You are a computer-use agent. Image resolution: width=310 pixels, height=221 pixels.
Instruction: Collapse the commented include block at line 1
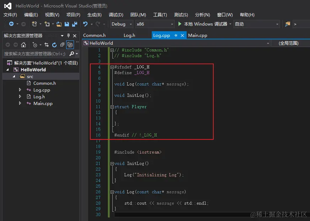pyautogui.click(x=112, y=50)
